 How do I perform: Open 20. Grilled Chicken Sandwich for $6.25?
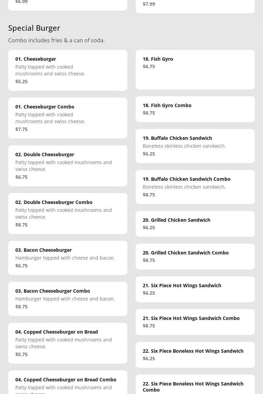(195, 224)
